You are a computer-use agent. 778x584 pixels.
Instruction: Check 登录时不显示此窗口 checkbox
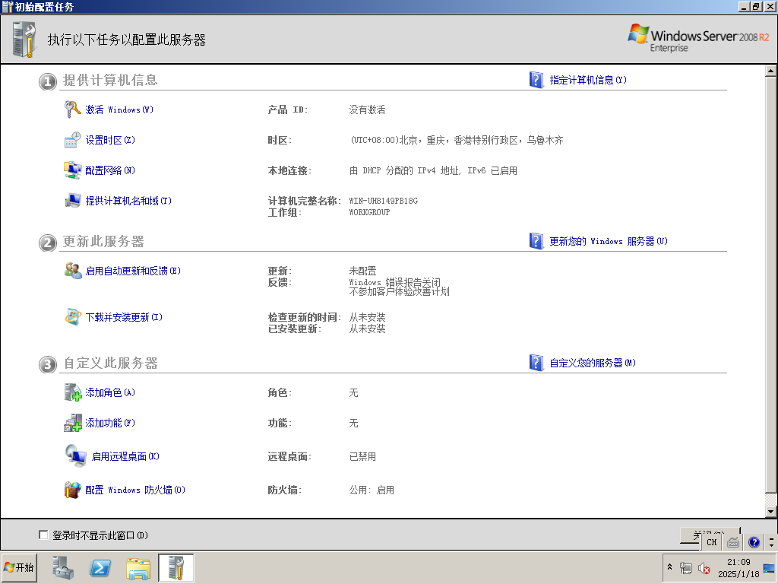click(43, 535)
